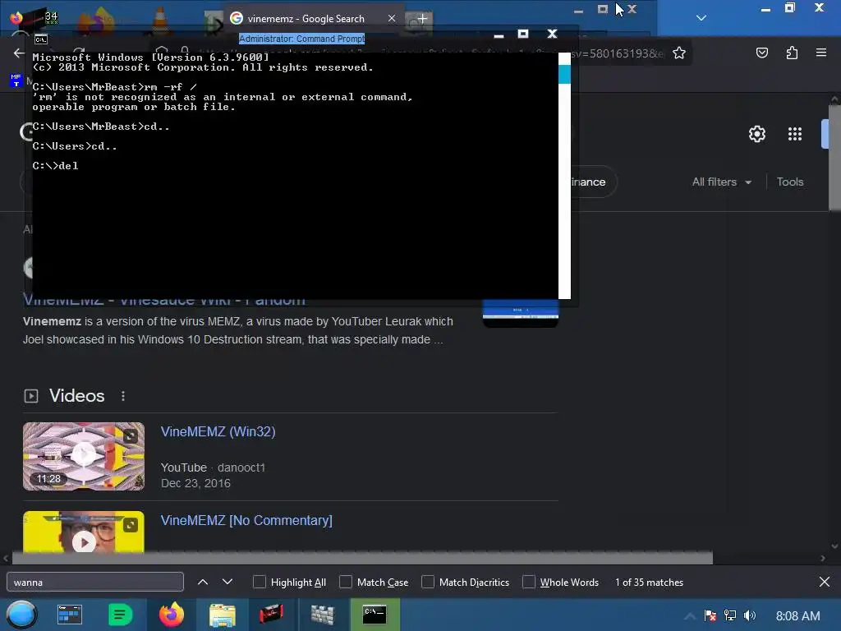This screenshot has width=841, height=631.
Task: Open the Start orb on the taskbar
Action: click(x=21, y=615)
